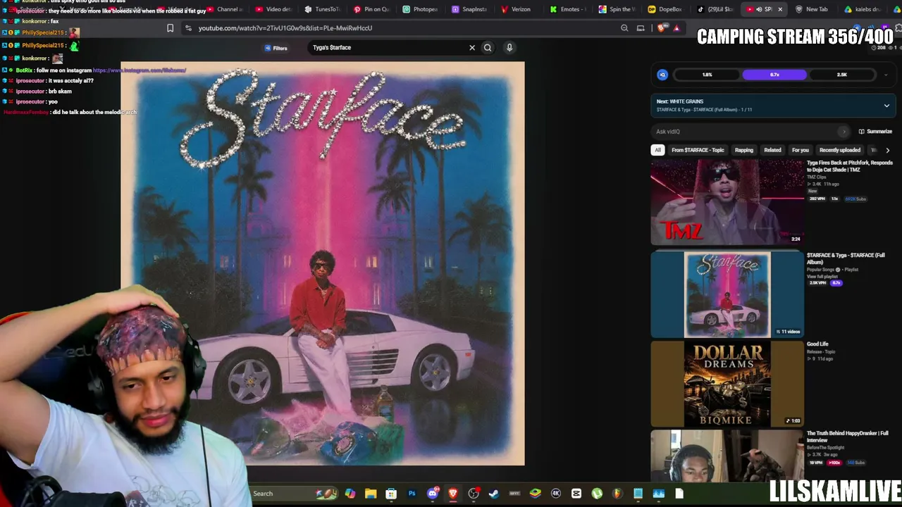The width and height of the screenshot is (902, 507).
Task: Start voice search with microphone icon
Action: [x=509, y=48]
